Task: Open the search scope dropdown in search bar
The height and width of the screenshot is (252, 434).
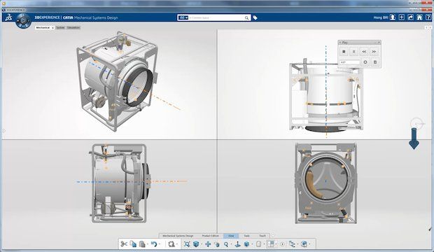Action: click(x=183, y=17)
